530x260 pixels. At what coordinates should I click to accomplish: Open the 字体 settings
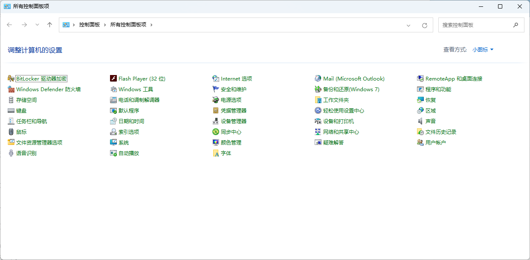[226, 153]
